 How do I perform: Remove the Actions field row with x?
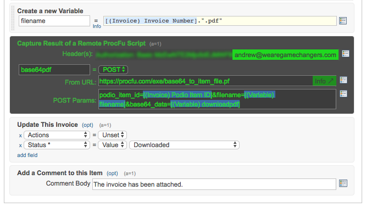tap(20, 136)
